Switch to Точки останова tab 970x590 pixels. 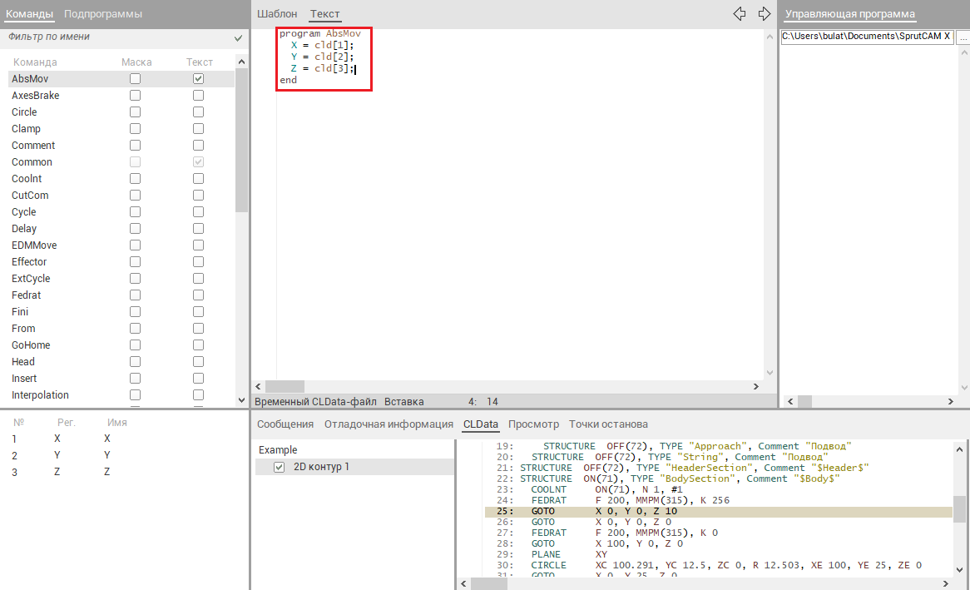click(609, 424)
